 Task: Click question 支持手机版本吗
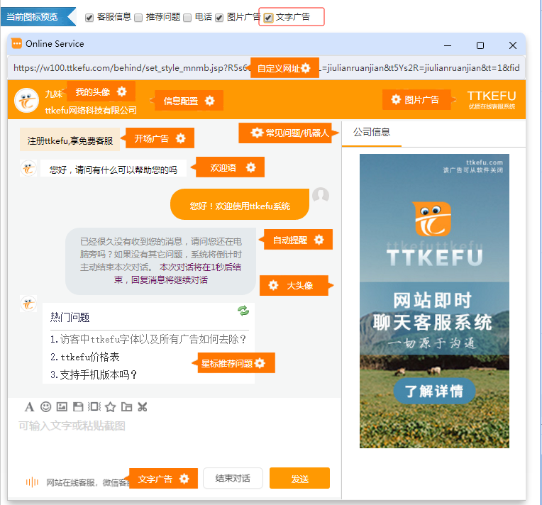coord(94,374)
